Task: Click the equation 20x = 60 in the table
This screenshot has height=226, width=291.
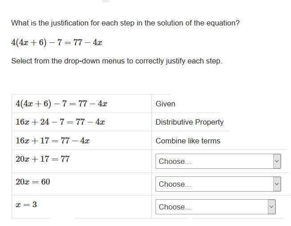Action: point(33,182)
